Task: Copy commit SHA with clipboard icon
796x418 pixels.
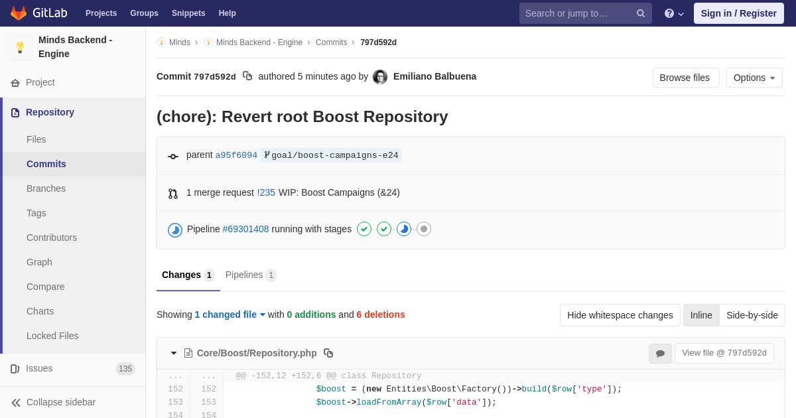Action: click(247, 76)
